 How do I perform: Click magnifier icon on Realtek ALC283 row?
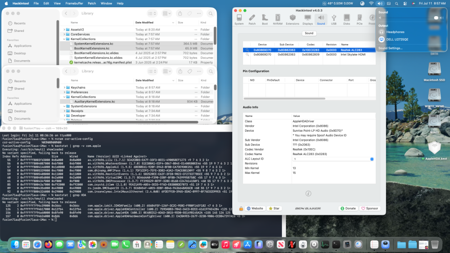(247, 50)
